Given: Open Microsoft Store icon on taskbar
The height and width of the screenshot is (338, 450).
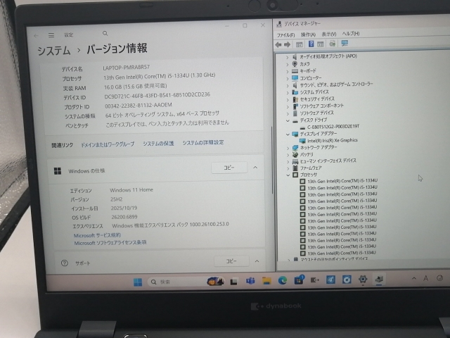Looking at the screenshot, I should 298,280.
